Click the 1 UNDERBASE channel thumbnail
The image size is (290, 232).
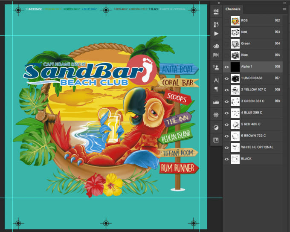coord(235,78)
